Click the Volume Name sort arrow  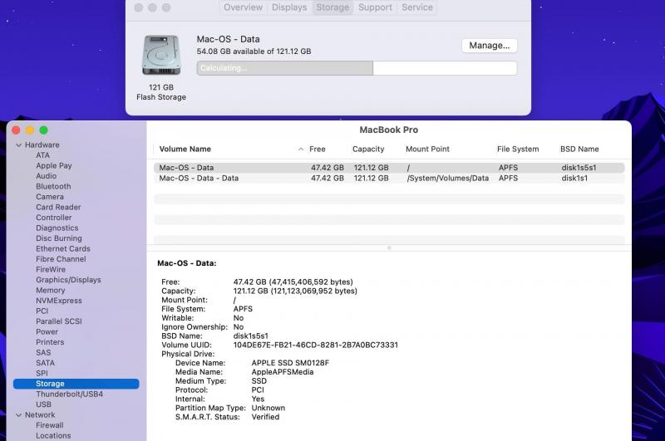click(x=301, y=149)
